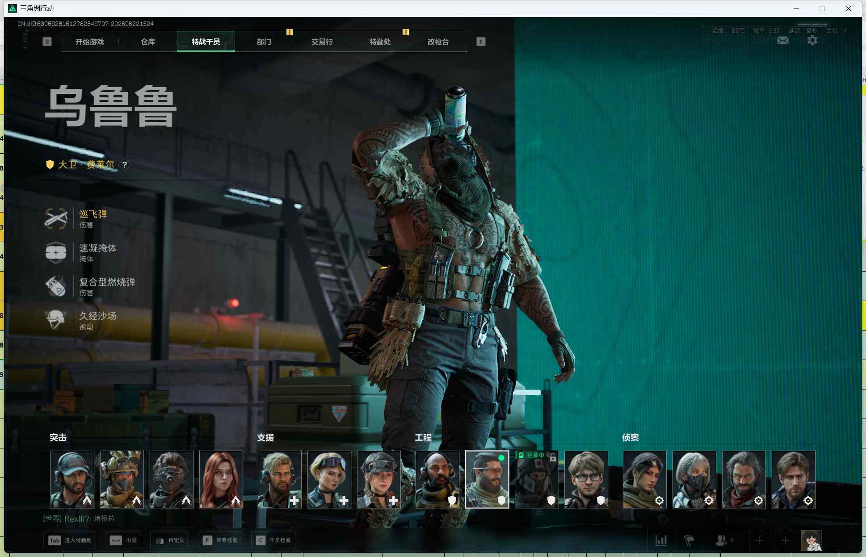Select gray-haired recon operator wearing black mask
866x557 pixels.
(x=694, y=479)
